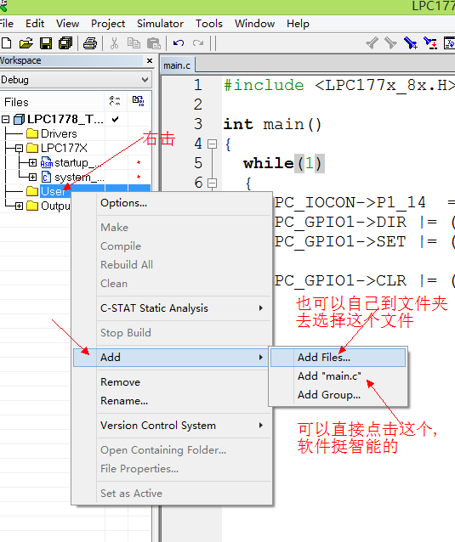Open the Simulator menu
Screen dimensions: 455x542
(x=160, y=24)
